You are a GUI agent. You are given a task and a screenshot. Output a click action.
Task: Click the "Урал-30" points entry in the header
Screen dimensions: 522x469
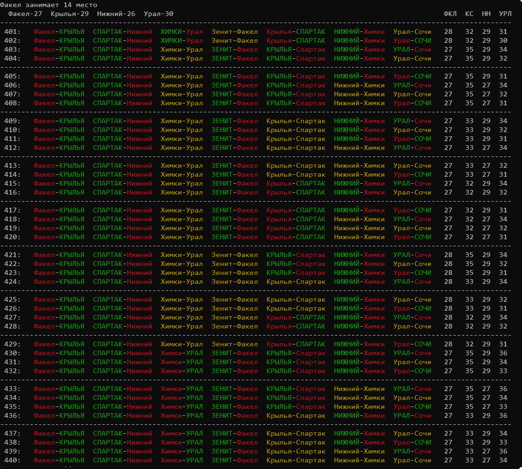click(158, 14)
